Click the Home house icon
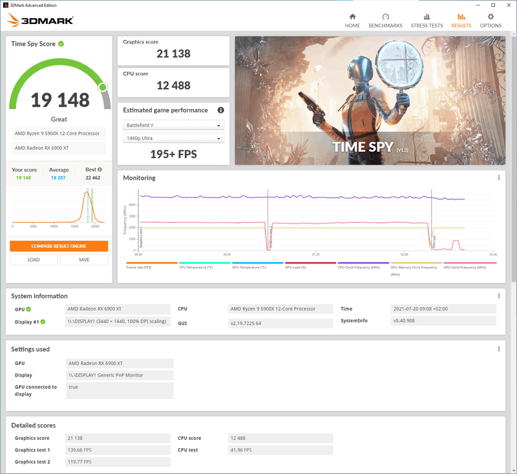 pyautogui.click(x=352, y=17)
